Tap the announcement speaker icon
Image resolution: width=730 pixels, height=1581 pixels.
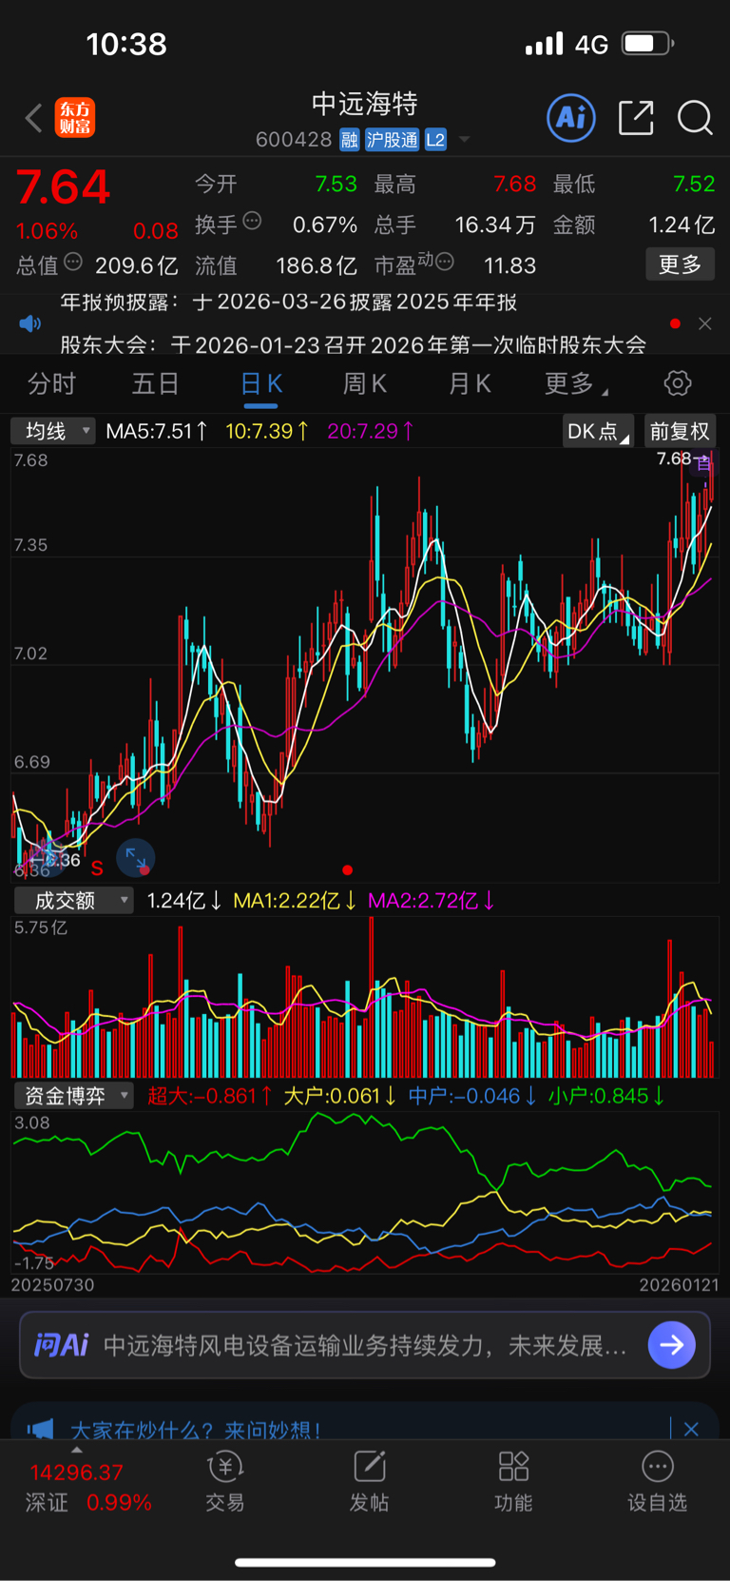click(x=30, y=323)
